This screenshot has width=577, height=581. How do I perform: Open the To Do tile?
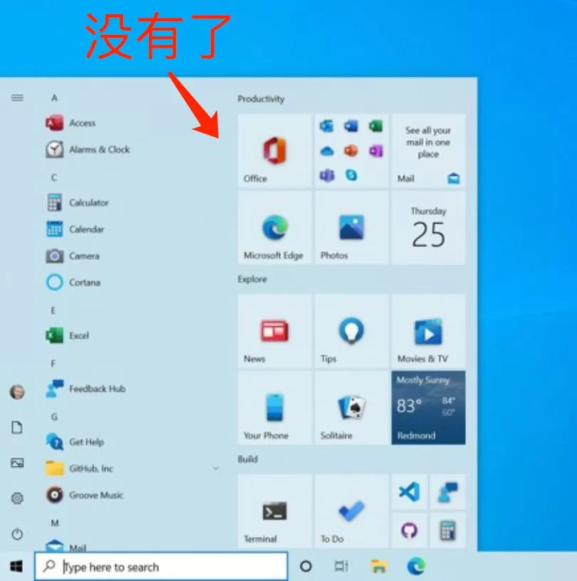(351, 511)
